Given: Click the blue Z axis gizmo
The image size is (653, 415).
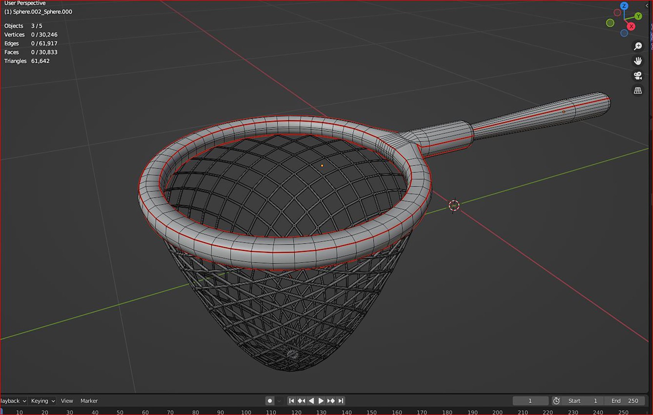Looking at the screenshot, I should coord(624,6).
